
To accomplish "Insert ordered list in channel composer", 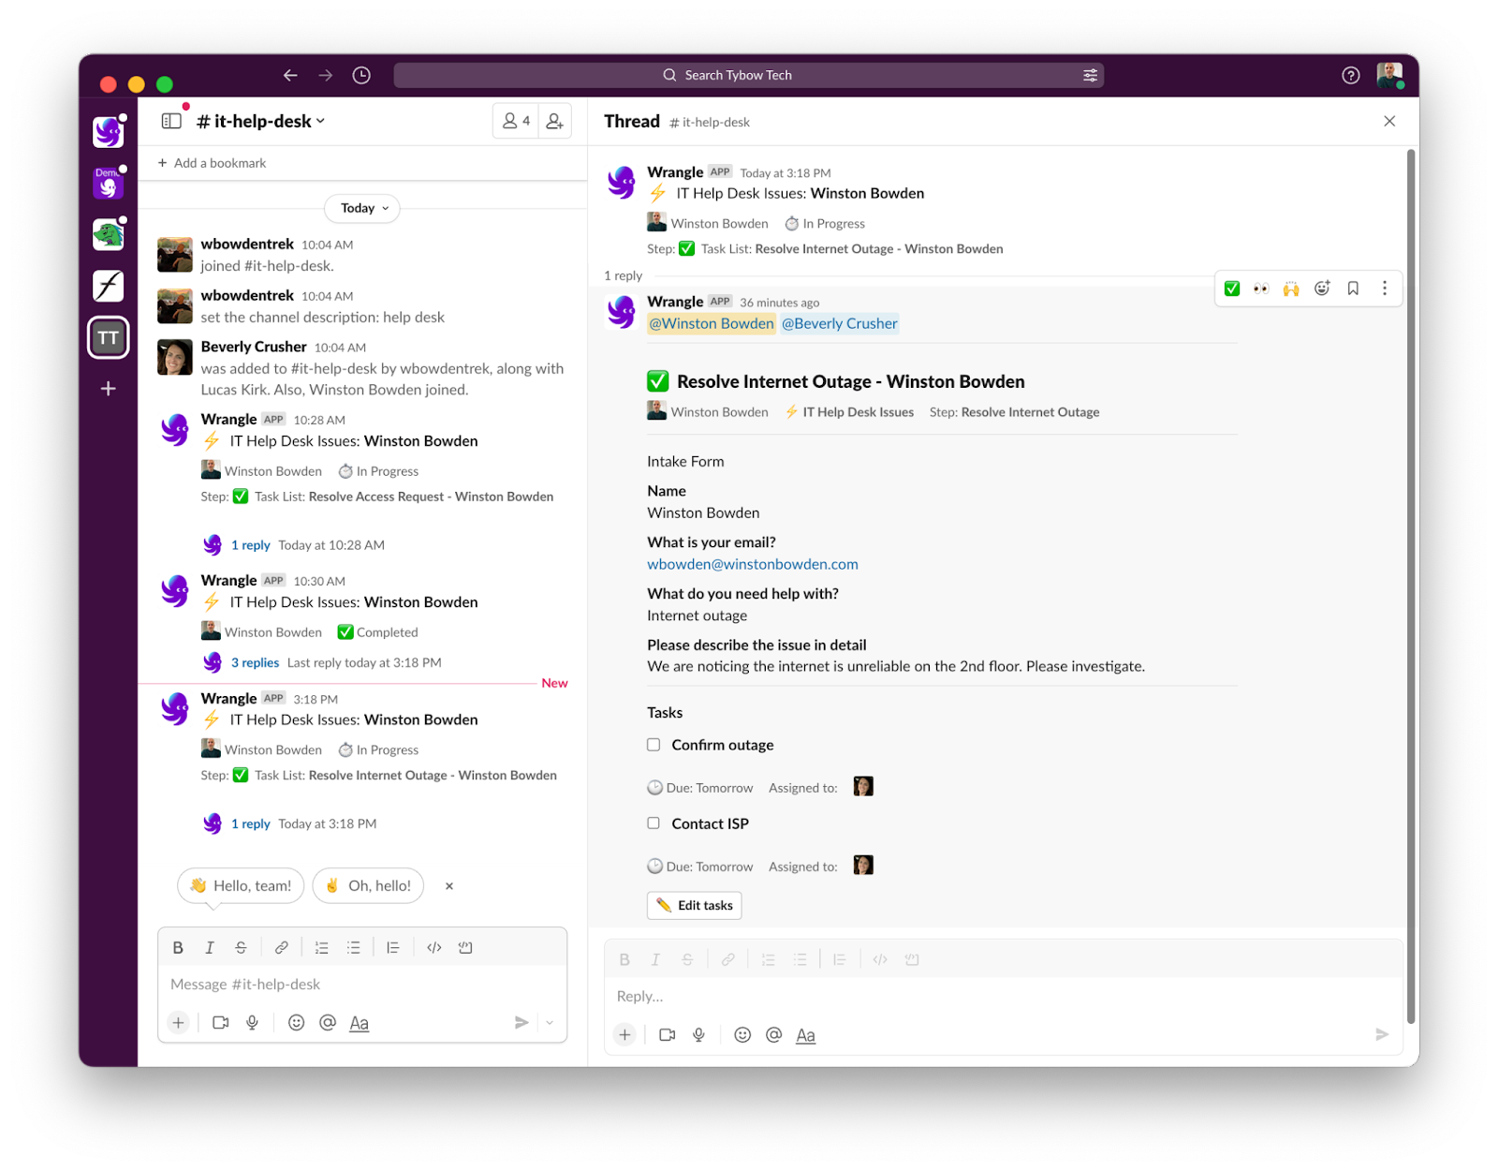I will coord(322,948).
